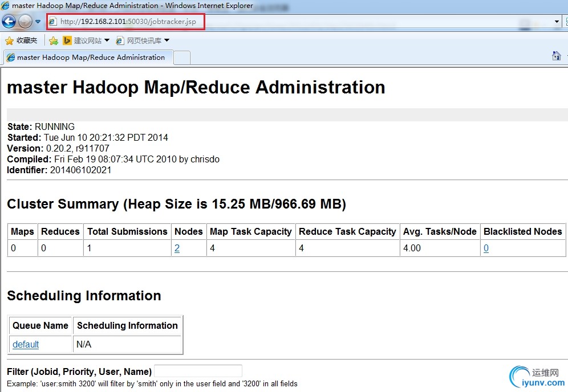Click the browser Forward arrow button

click(25, 22)
